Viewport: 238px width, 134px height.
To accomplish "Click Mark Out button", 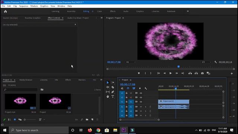I will 151,73.
